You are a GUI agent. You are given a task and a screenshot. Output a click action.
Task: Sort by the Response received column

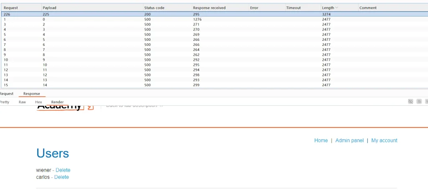coord(209,8)
